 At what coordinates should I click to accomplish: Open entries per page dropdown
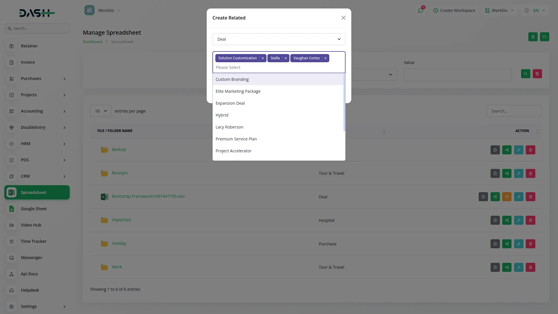[x=101, y=111]
